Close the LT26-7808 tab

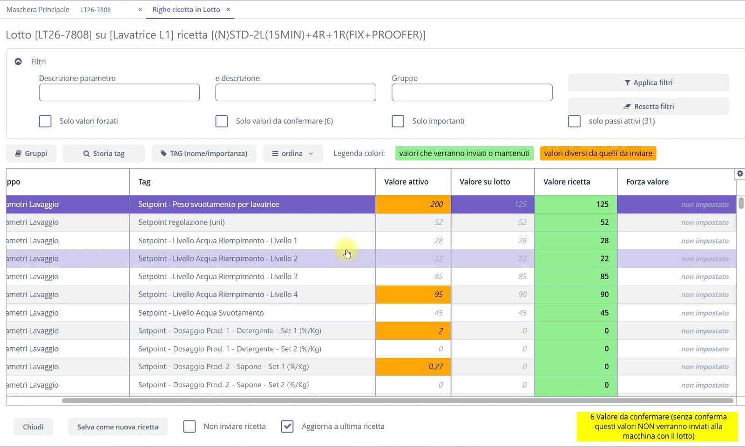140,9
